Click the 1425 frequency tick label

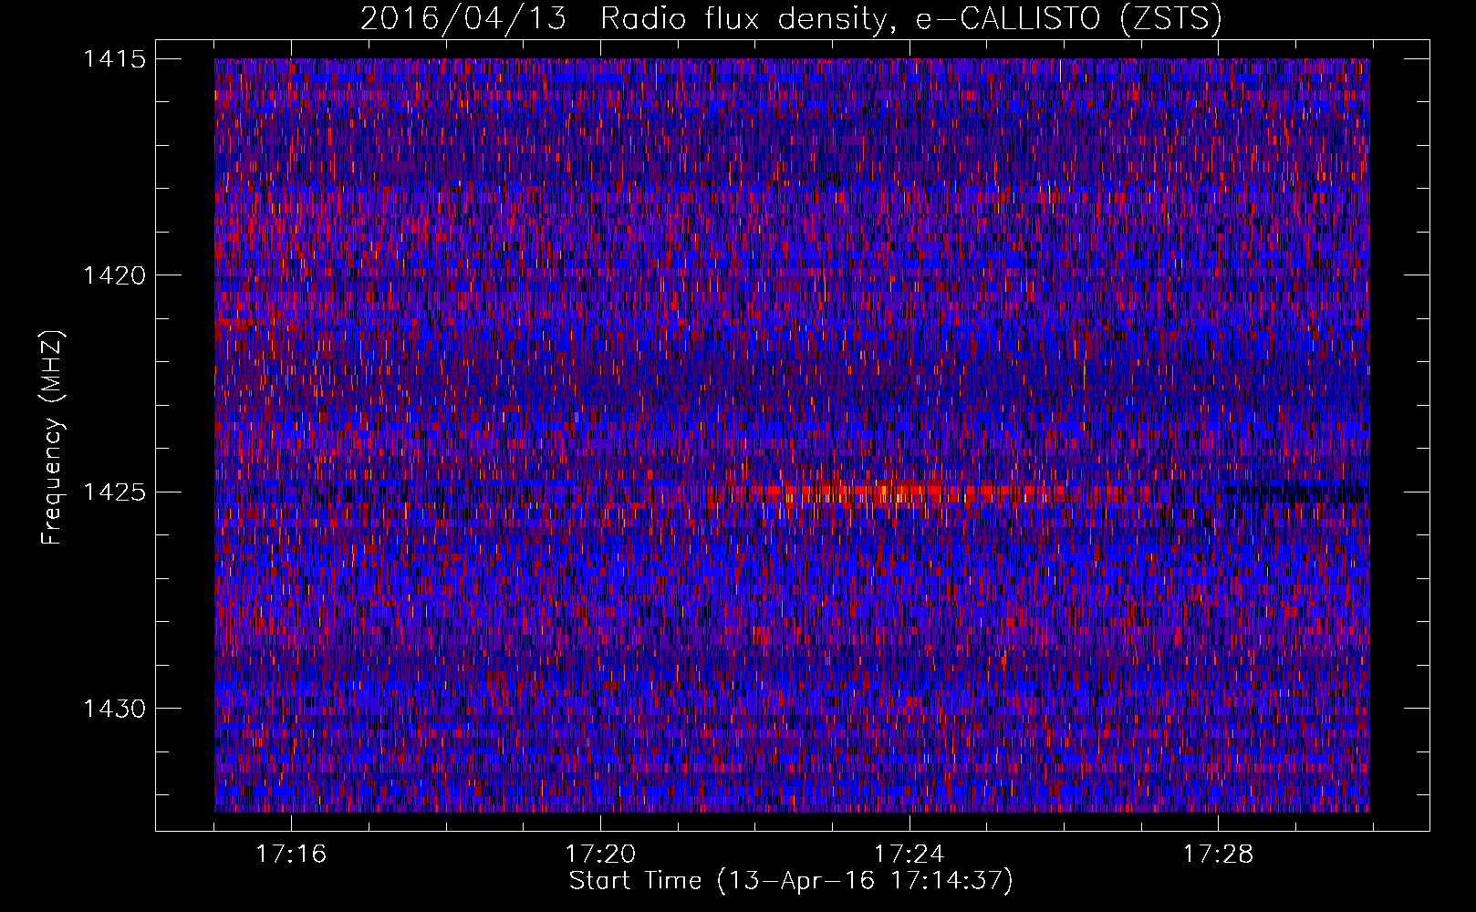[x=114, y=492]
